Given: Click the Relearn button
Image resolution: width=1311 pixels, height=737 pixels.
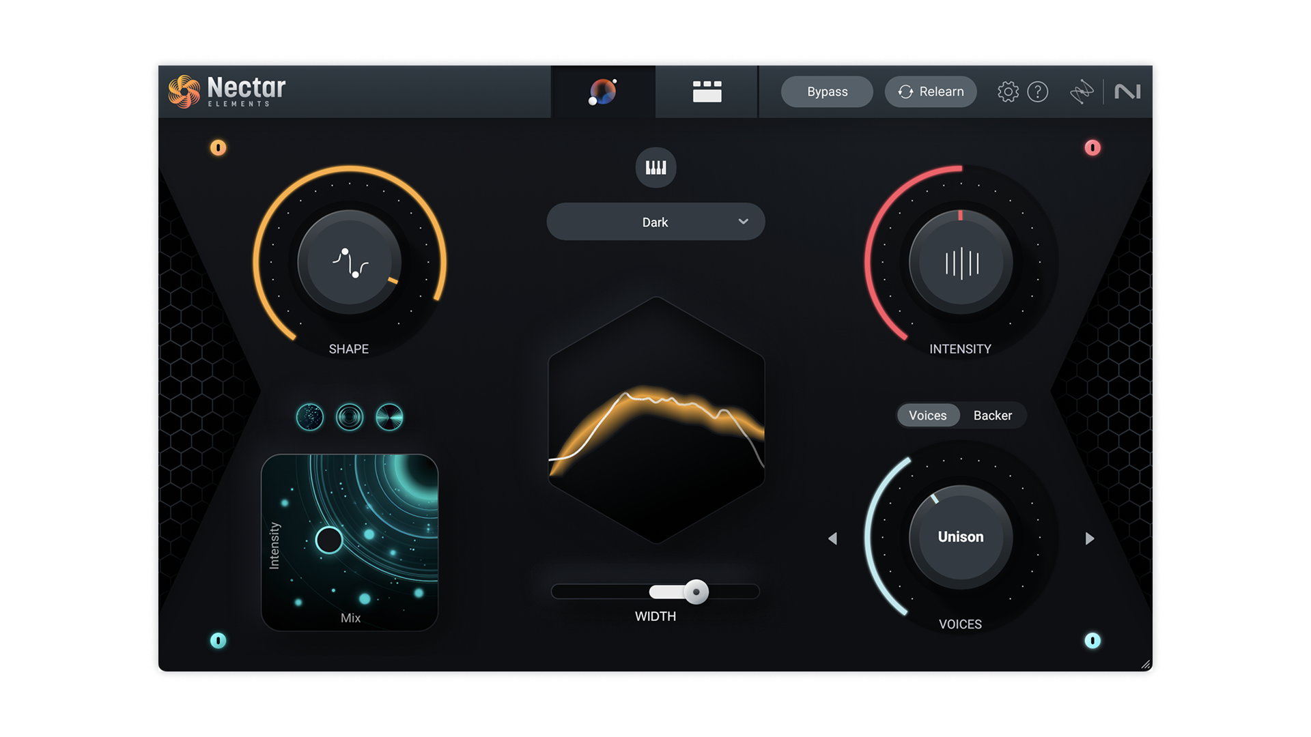Looking at the screenshot, I should coord(930,91).
